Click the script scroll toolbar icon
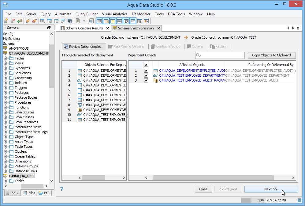Viewport: 305px width, 206px height. [x=91, y=21]
